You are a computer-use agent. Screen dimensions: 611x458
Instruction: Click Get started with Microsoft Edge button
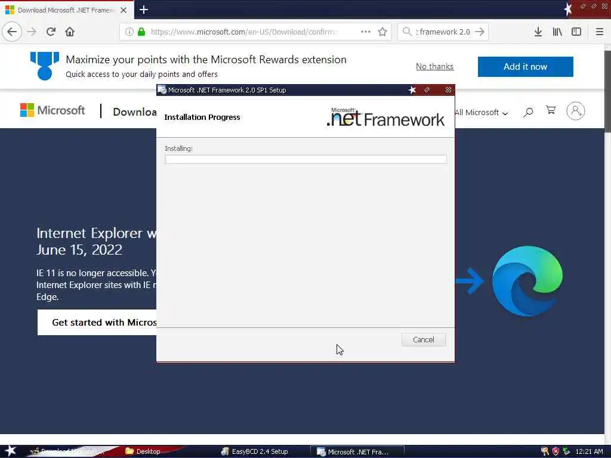[x=97, y=323]
